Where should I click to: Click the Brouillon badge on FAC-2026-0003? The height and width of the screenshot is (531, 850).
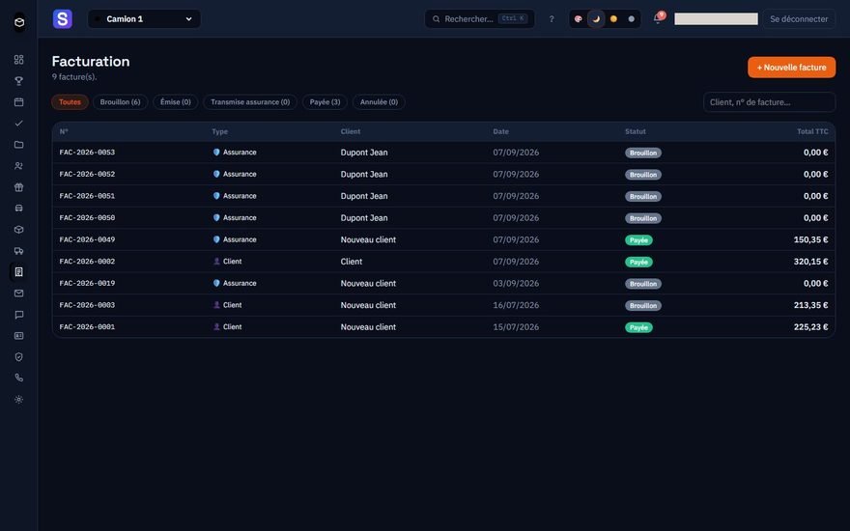[643, 306]
